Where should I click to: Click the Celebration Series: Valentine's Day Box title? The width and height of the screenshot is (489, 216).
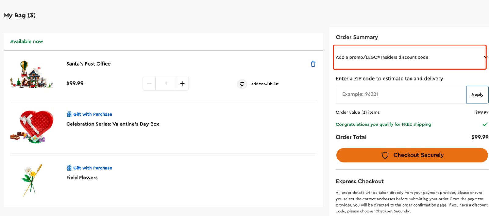pyautogui.click(x=112, y=124)
